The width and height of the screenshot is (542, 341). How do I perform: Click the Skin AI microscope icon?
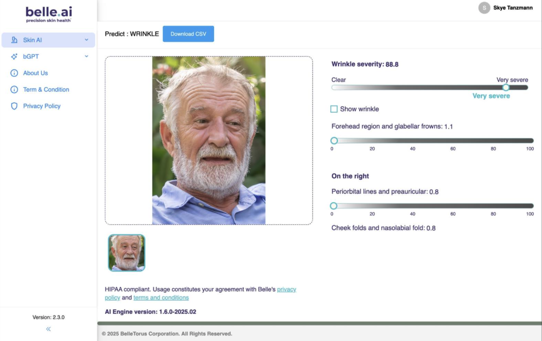[14, 40]
